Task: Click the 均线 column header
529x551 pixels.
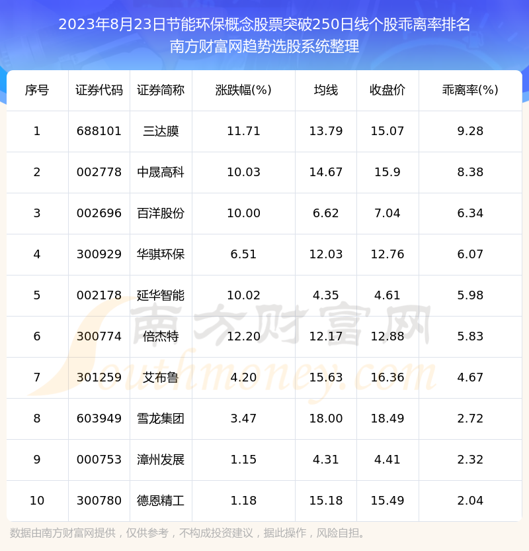Action: point(326,90)
